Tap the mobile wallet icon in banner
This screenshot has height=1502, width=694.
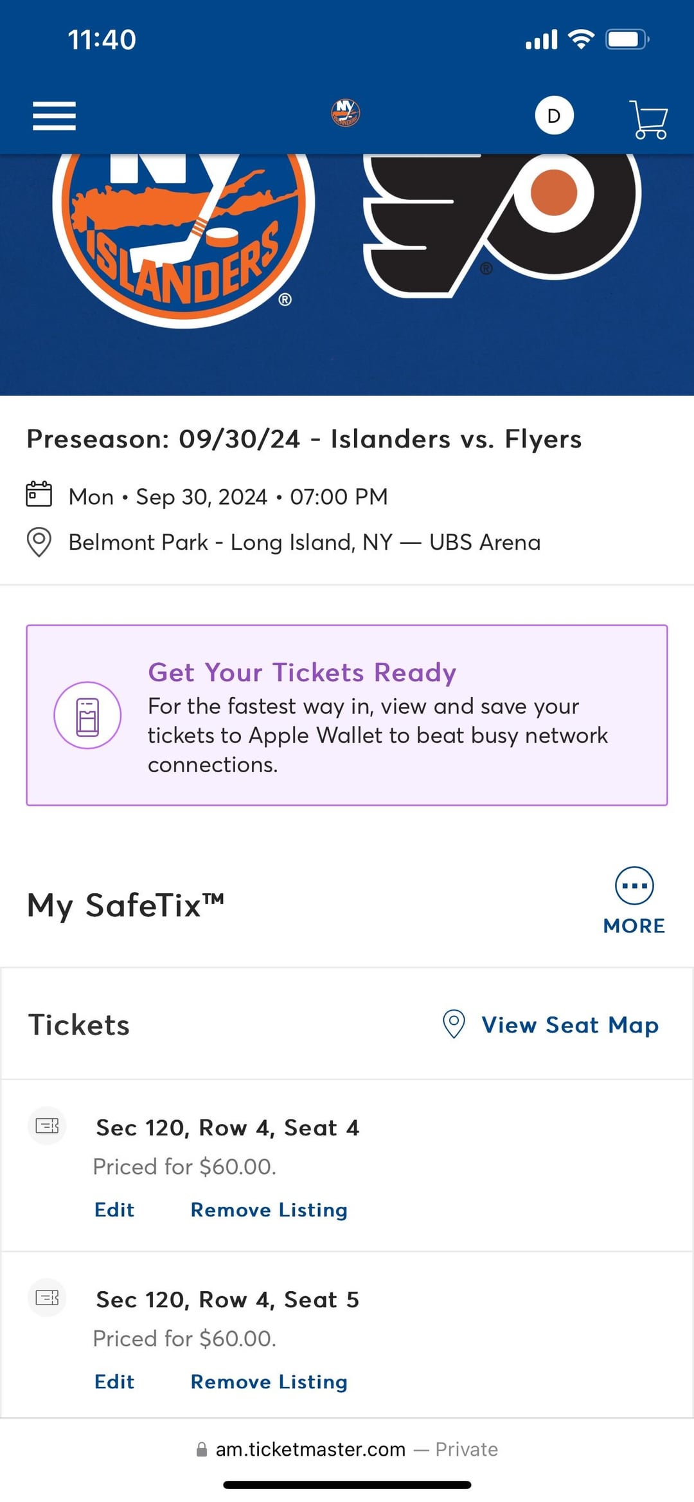pos(87,715)
